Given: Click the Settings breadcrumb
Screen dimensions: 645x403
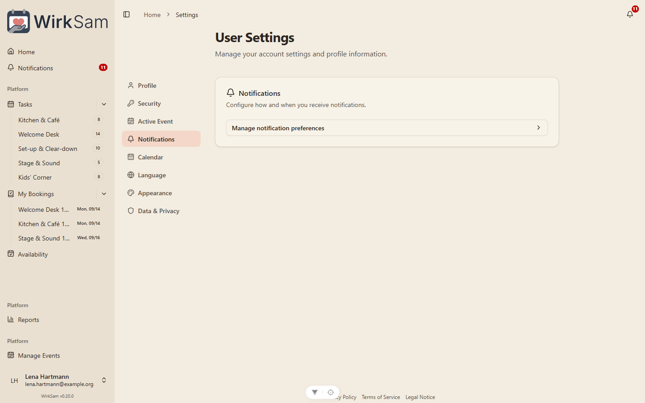Looking at the screenshot, I should (187, 15).
